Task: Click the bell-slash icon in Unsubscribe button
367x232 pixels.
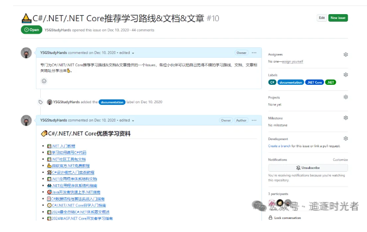Action: point(298,168)
